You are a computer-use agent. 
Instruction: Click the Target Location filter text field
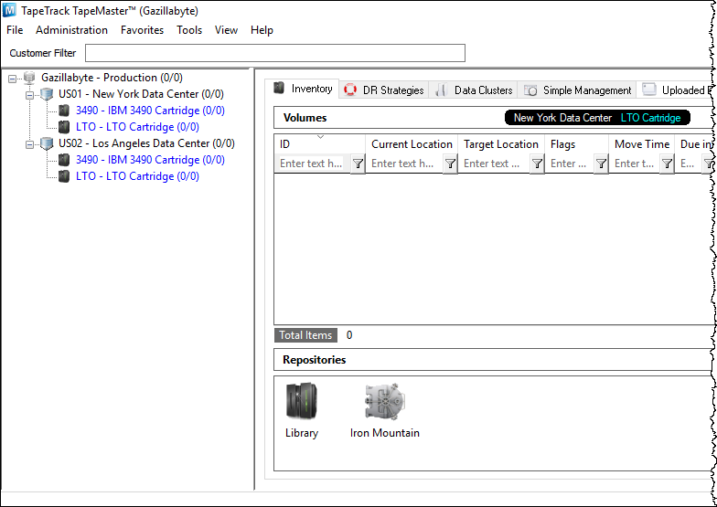(494, 164)
